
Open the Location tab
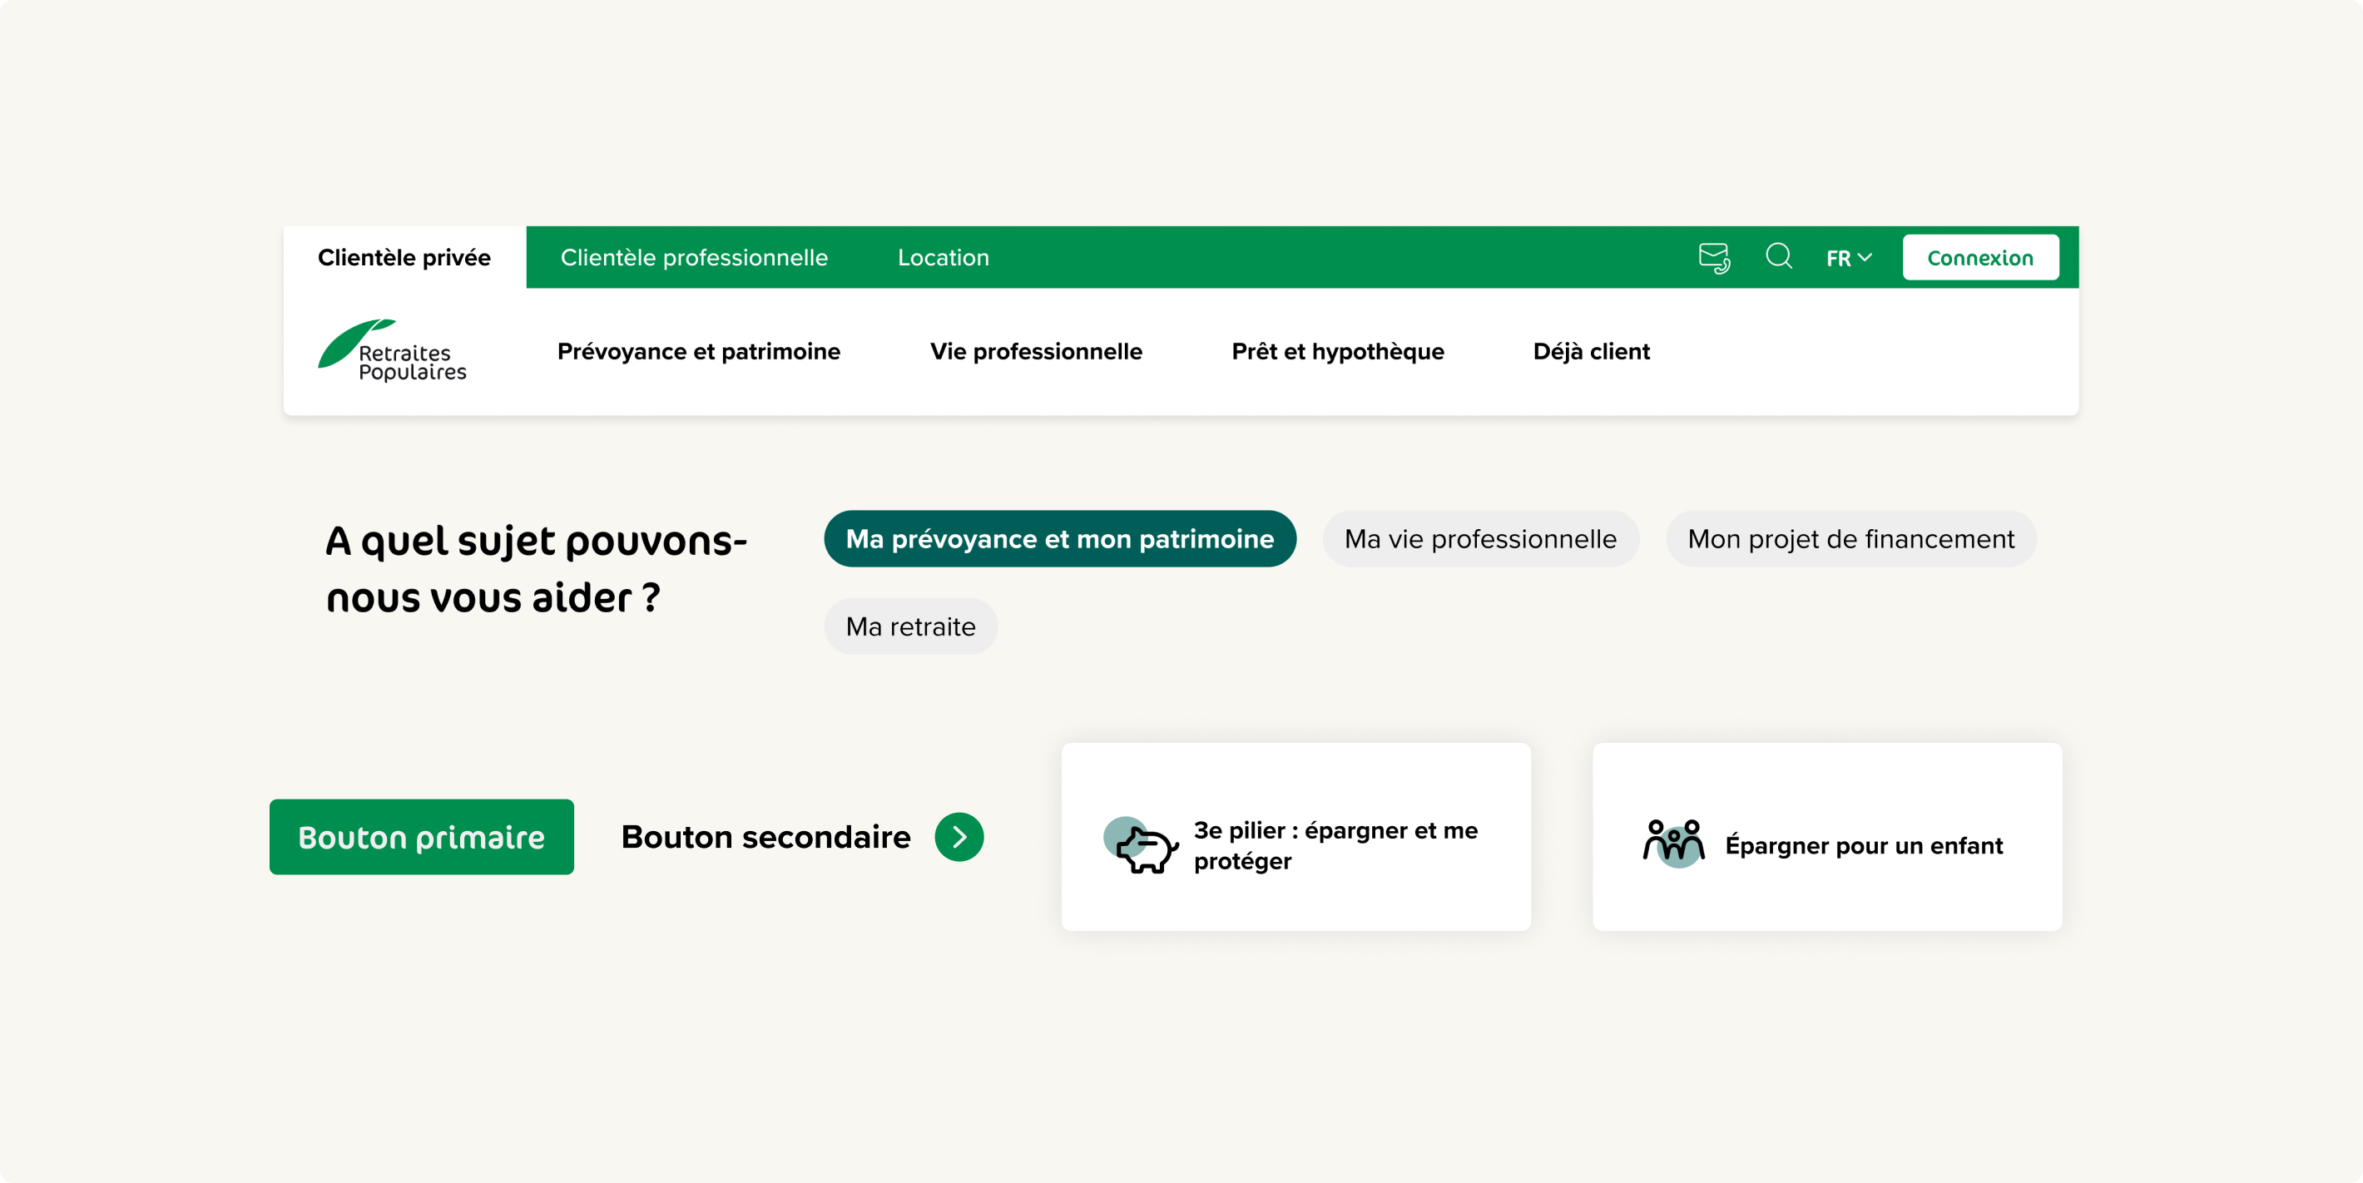tap(943, 258)
